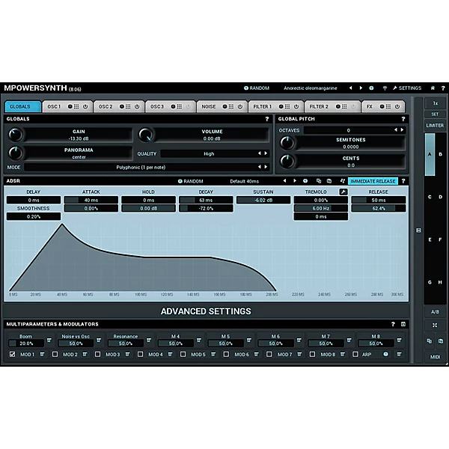Click the ADSR RANDOM button

pyautogui.click(x=190, y=181)
